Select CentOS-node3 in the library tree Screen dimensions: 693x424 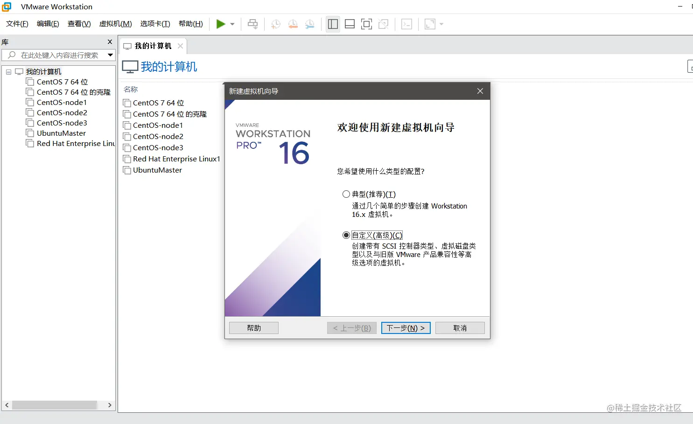coord(62,123)
